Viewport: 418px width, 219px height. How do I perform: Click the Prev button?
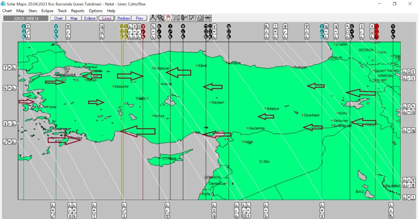coord(139,18)
